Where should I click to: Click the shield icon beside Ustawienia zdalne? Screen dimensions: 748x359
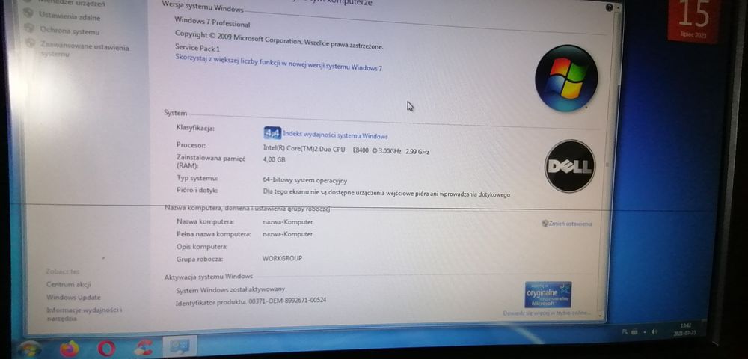[x=29, y=13]
